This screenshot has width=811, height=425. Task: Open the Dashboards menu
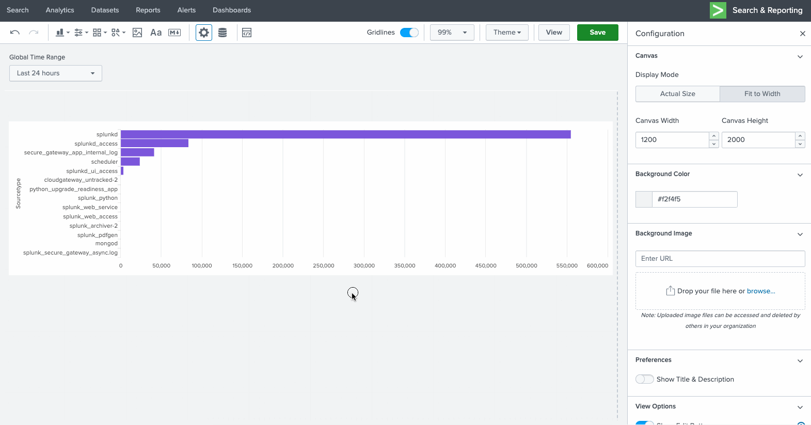pyautogui.click(x=232, y=10)
